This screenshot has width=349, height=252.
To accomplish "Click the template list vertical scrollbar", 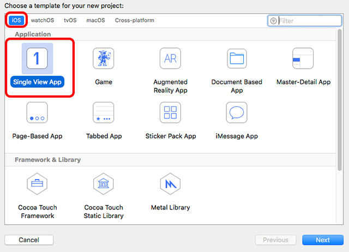I will point(339,100).
